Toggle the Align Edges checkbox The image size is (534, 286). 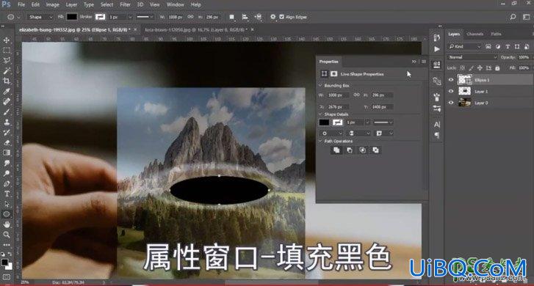(281, 17)
